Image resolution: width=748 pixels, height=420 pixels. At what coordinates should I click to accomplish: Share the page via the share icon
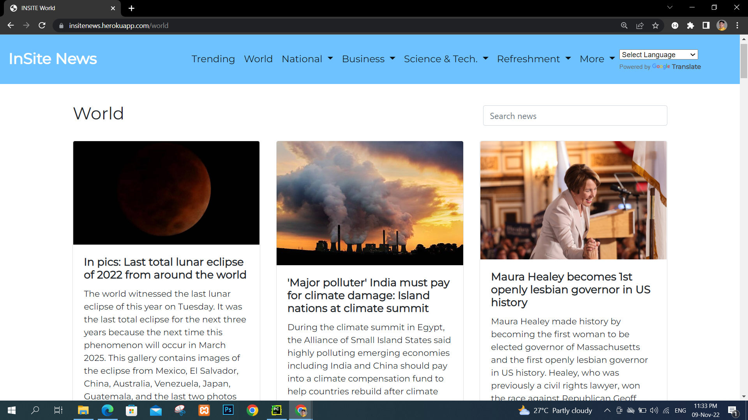point(640,25)
